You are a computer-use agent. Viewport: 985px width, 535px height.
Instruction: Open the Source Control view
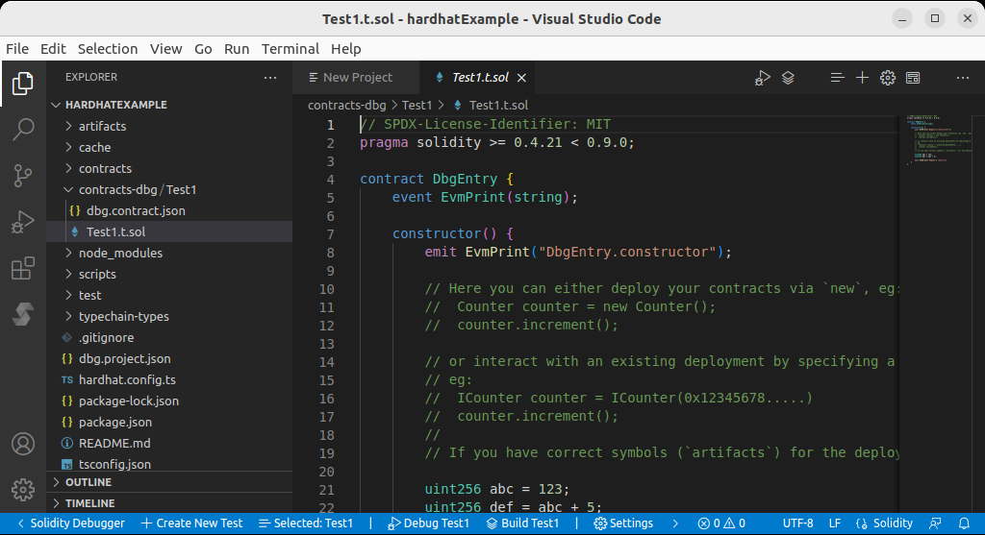(23, 176)
